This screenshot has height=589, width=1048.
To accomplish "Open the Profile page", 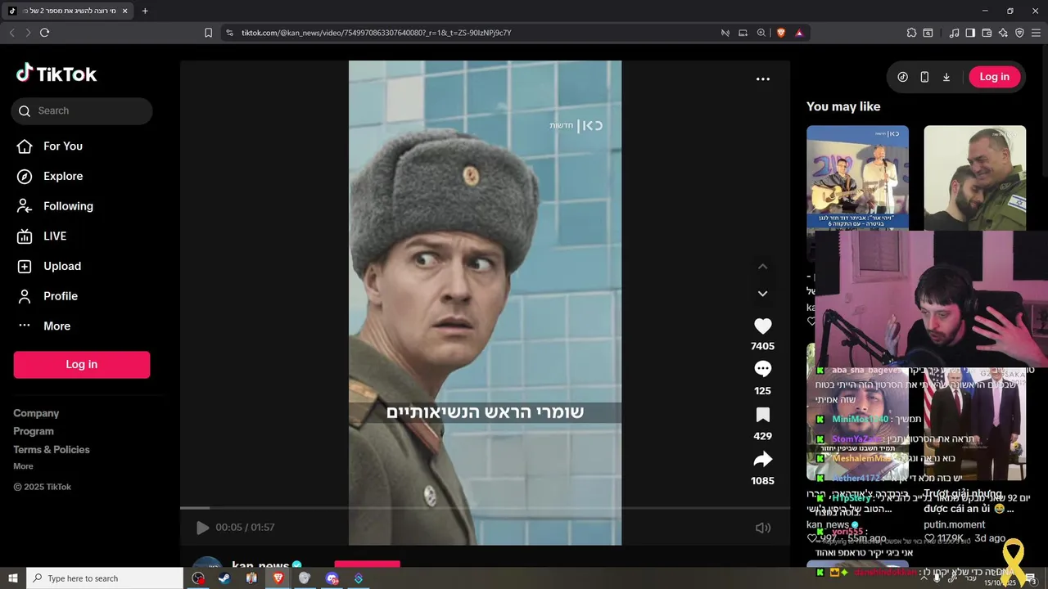I will 47,296.
